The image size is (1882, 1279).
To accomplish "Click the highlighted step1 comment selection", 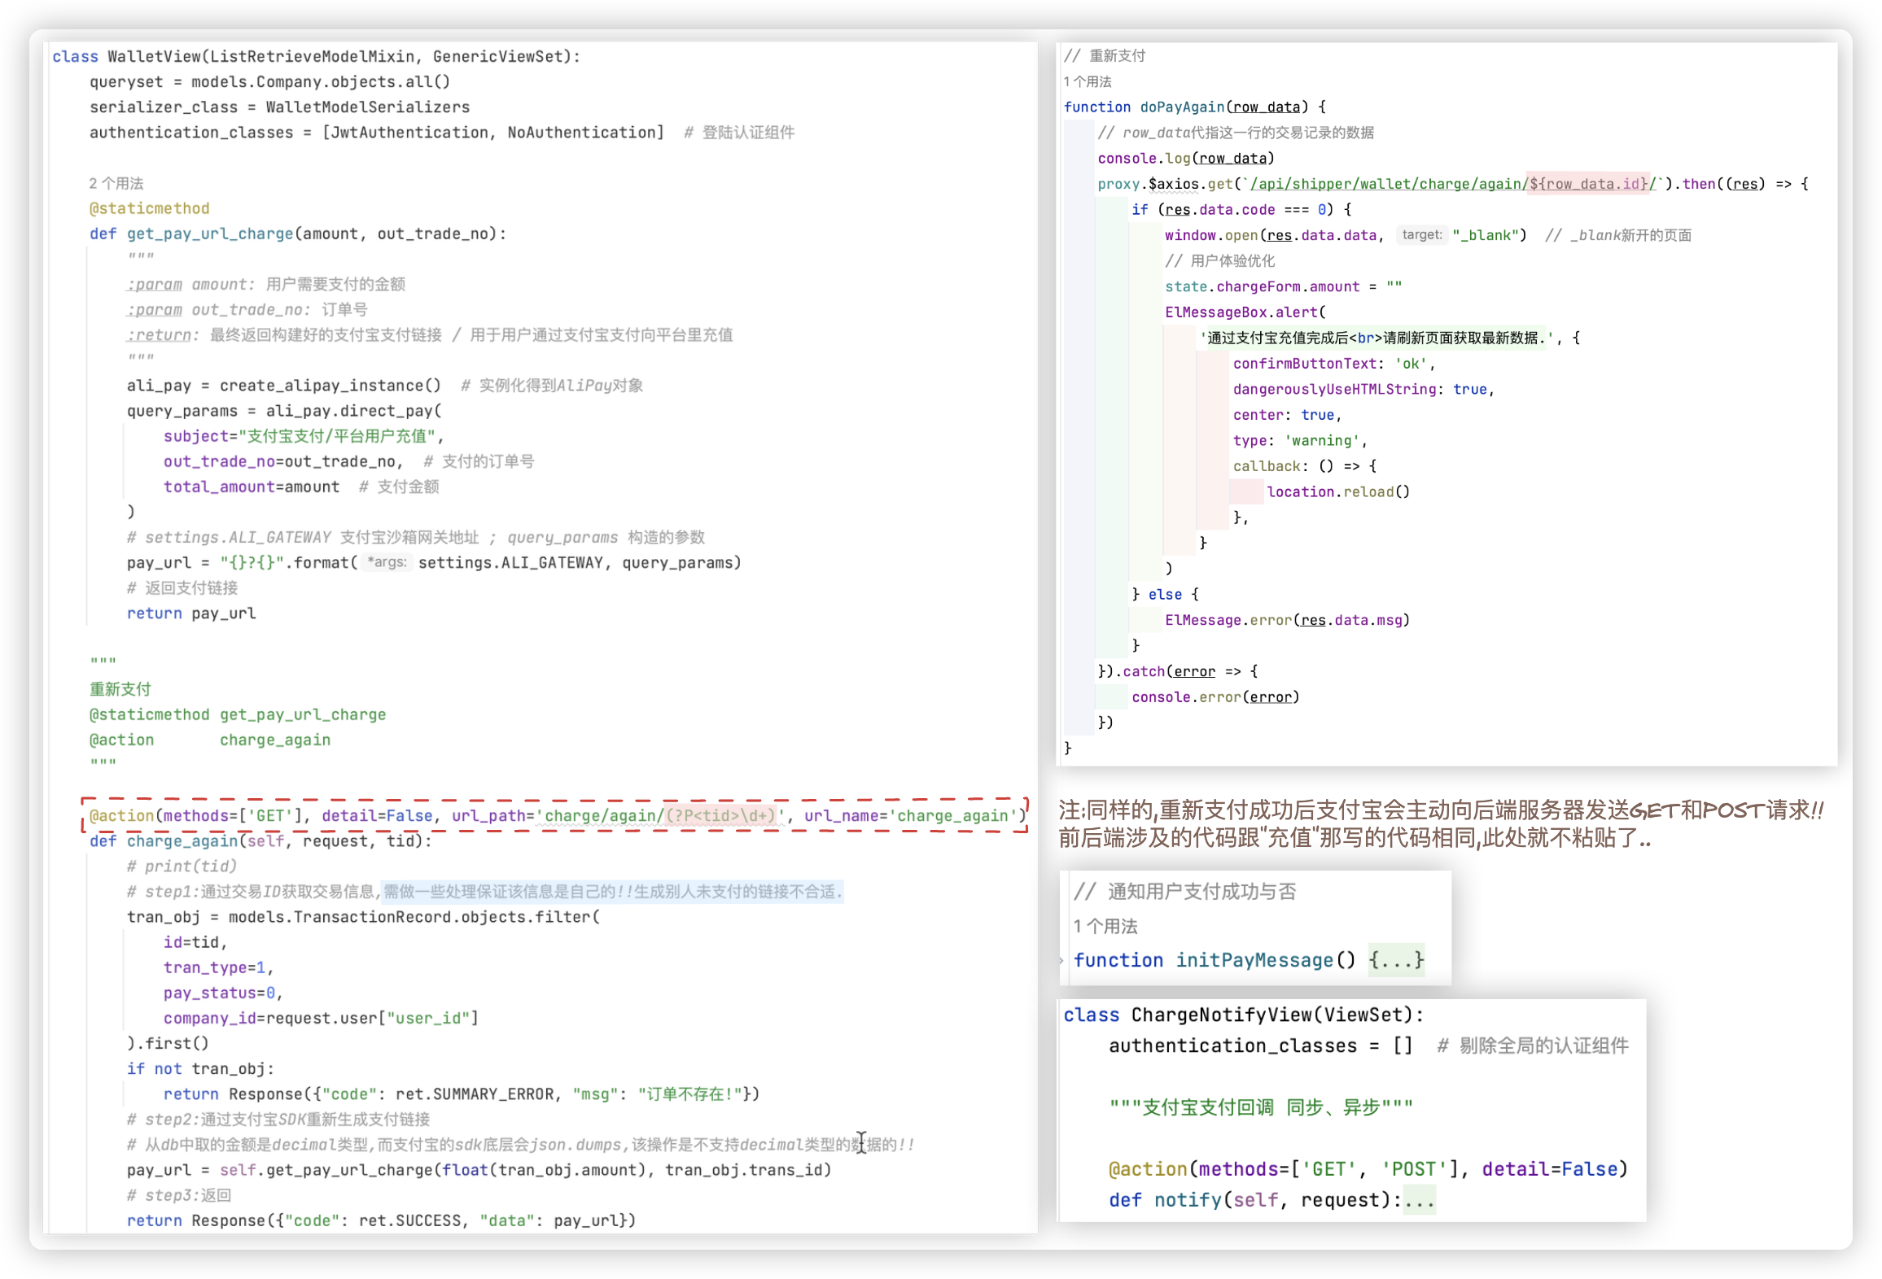I will [612, 892].
